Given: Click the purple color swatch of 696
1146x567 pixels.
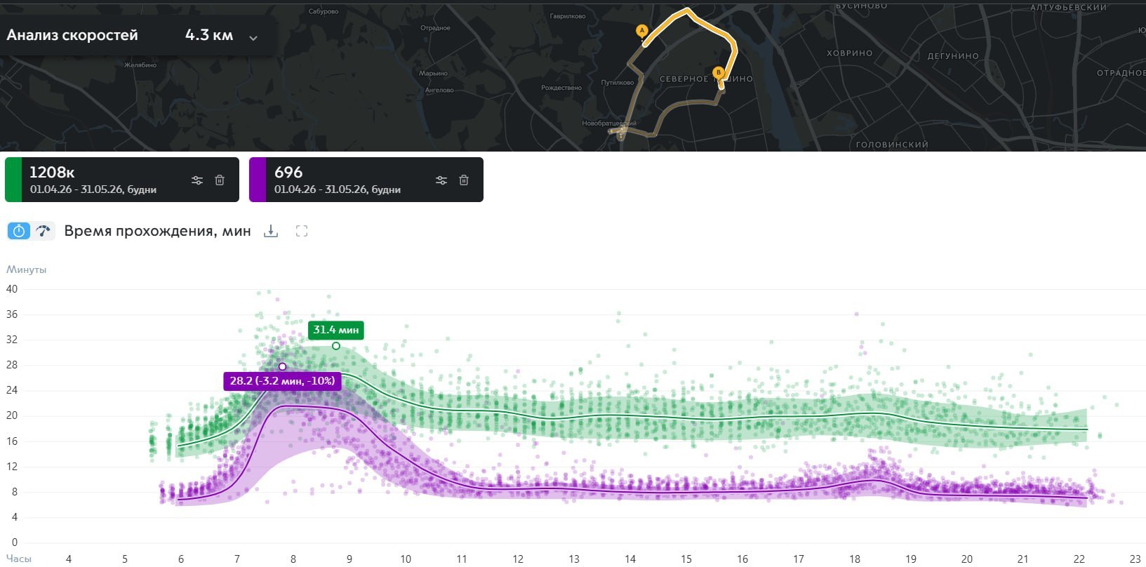Looking at the screenshot, I should tap(258, 180).
